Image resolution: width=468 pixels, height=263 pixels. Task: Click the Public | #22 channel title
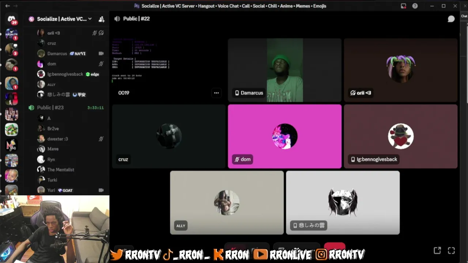click(136, 19)
